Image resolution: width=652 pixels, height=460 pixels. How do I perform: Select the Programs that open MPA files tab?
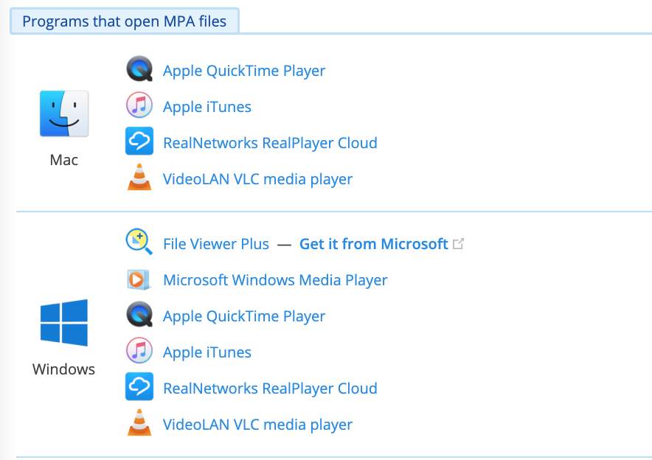click(x=125, y=21)
